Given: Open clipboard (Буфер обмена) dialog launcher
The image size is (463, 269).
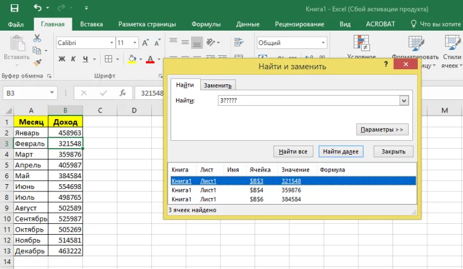Looking at the screenshot, I should (49, 76).
